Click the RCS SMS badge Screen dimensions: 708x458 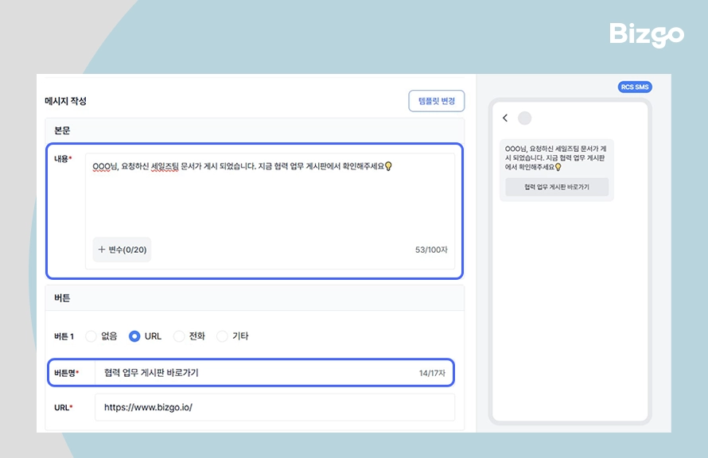coord(634,87)
